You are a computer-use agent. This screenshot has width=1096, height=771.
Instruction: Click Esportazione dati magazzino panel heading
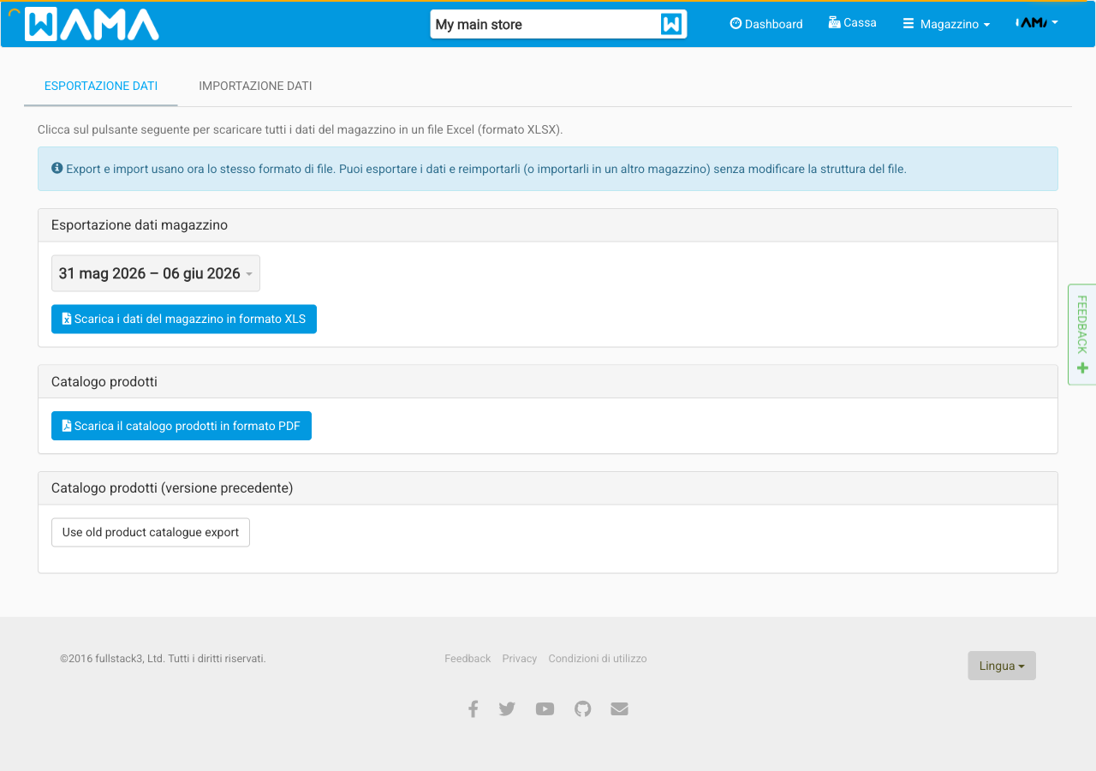[140, 224]
